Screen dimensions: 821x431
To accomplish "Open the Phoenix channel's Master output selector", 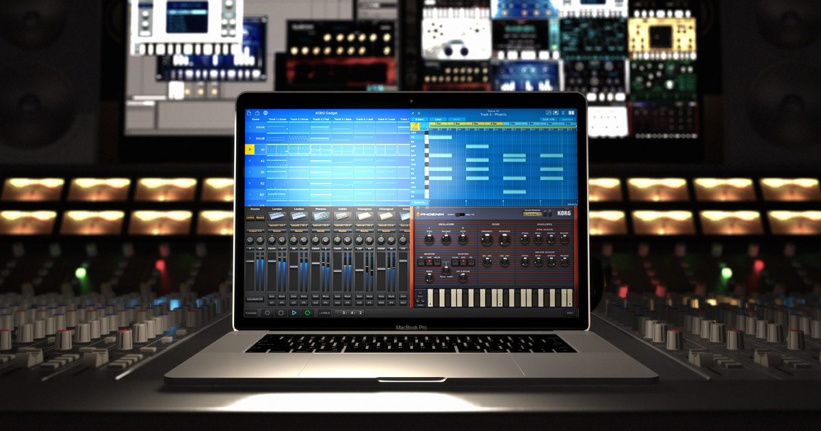I will pos(321,231).
